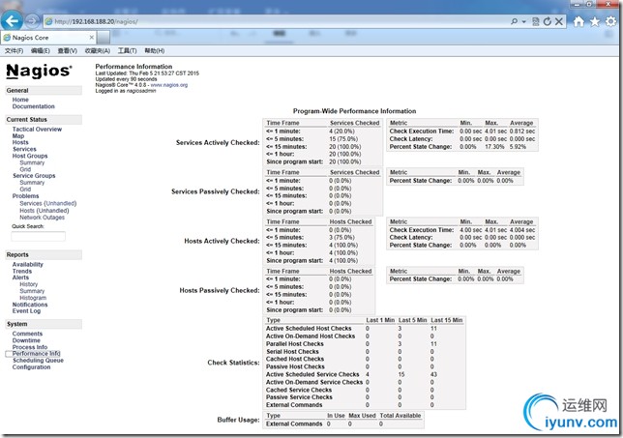Click the Active Scheduled Service Checks row label
This screenshot has width=623, height=438.
tap(312, 374)
